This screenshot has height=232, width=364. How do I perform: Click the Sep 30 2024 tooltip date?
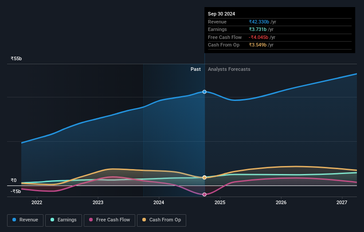tap(222, 14)
